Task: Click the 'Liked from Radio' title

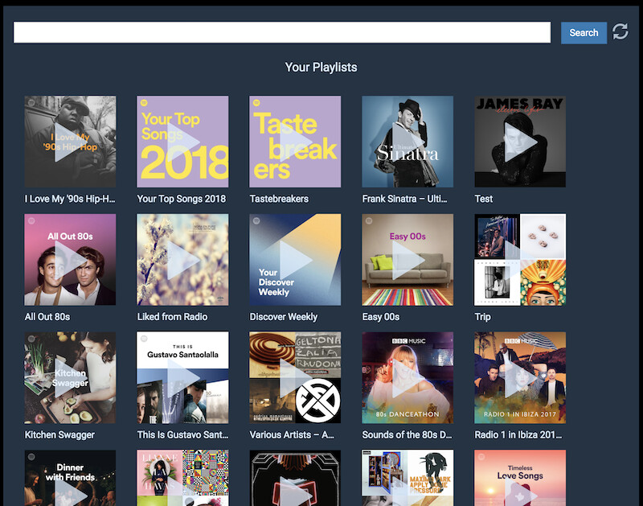Action: click(x=172, y=317)
